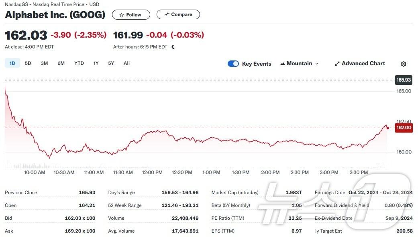Image resolution: width=418 pixels, height=237 pixels.
Task: Switch to the 5D time range
Action: click(x=28, y=63)
